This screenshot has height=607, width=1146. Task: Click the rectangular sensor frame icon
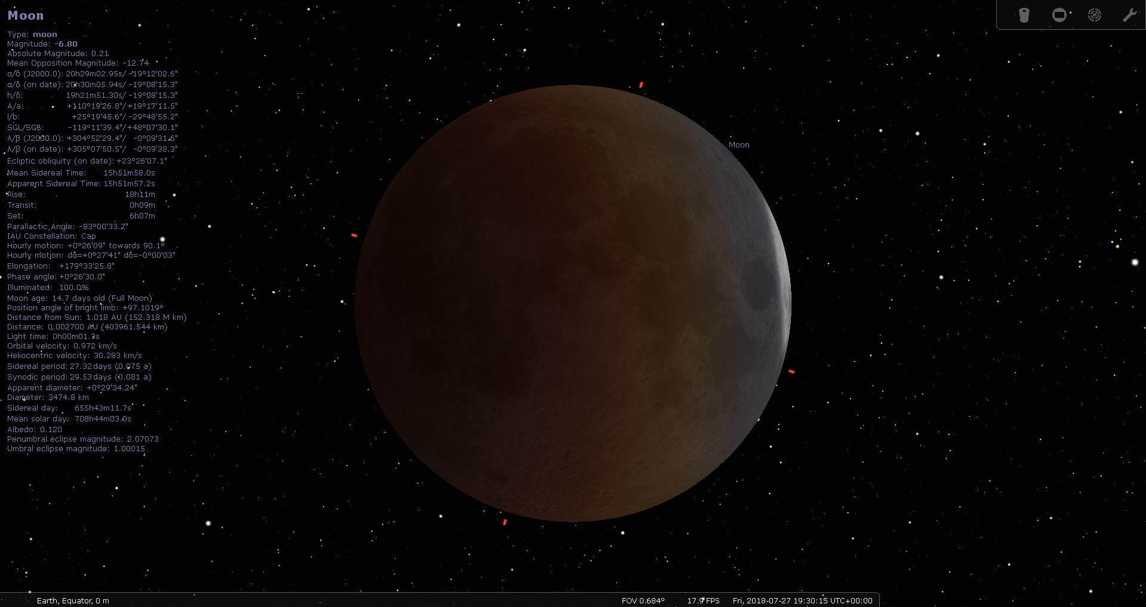(x=1060, y=15)
